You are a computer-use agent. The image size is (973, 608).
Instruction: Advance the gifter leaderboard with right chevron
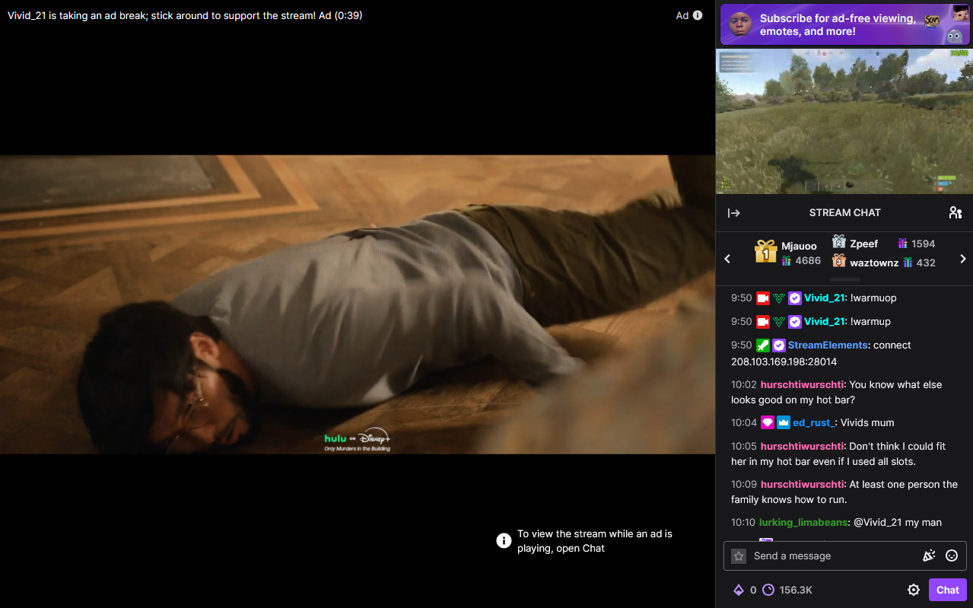coord(962,258)
